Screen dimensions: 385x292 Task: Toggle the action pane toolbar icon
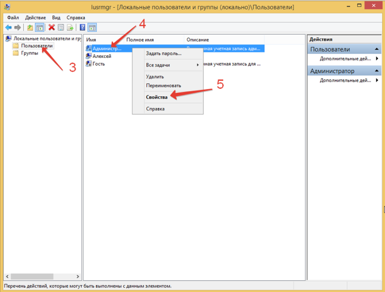(x=92, y=27)
